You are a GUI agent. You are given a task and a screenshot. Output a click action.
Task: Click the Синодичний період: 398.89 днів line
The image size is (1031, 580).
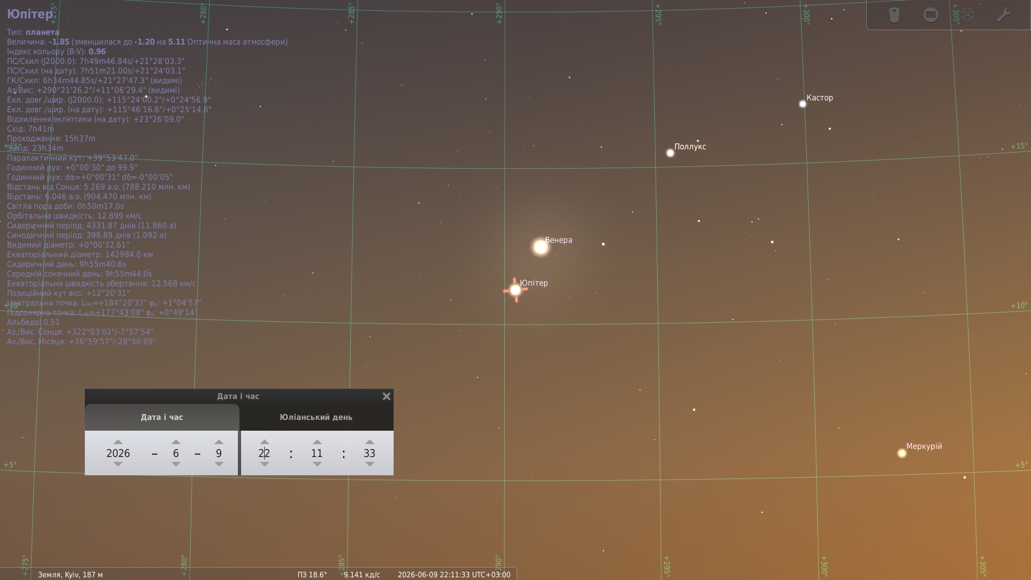pos(86,235)
